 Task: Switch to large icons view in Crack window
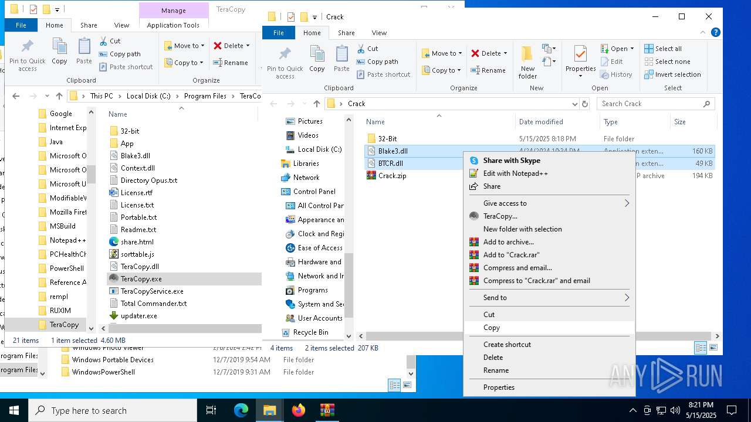click(x=713, y=348)
